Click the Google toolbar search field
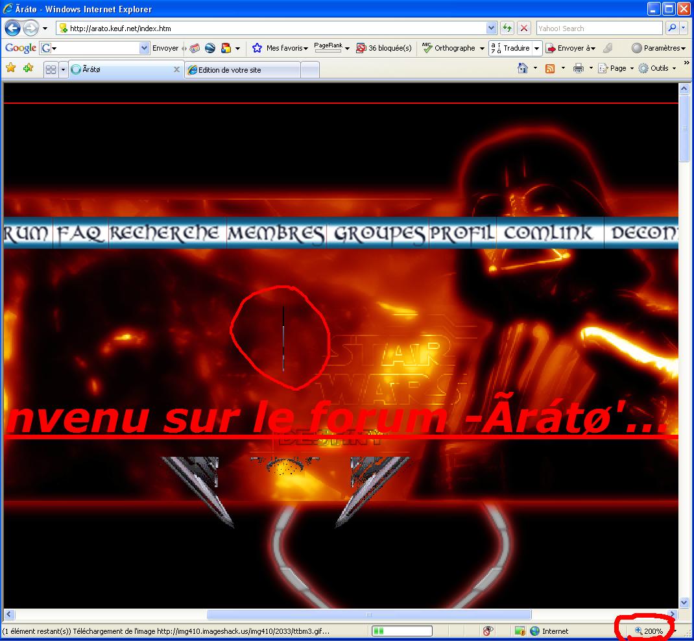Screen dimensions: 694x641 click(x=95, y=48)
